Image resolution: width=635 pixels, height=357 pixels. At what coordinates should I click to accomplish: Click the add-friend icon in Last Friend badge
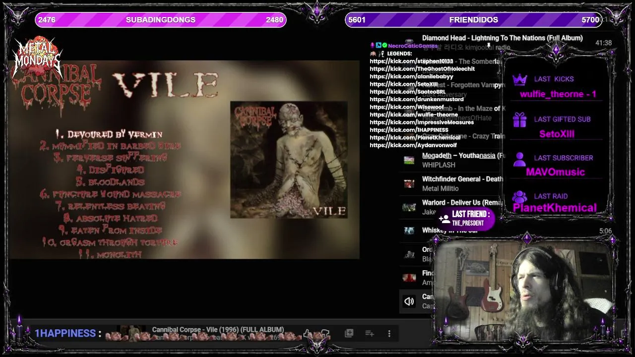tap(444, 218)
